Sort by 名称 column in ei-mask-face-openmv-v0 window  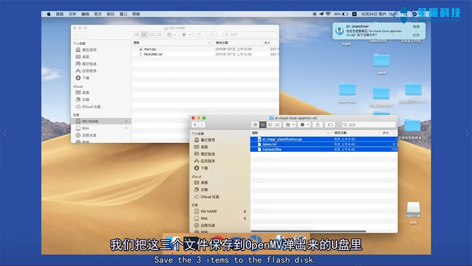(291, 133)
